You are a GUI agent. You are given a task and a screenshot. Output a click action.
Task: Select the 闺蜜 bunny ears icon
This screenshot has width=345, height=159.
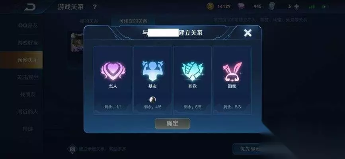[232, 72]
